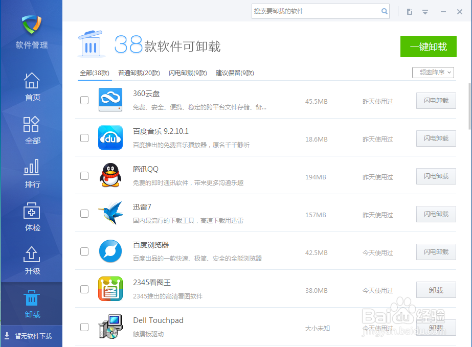Select the 迅雷7 checkbox
The width and height of the screenshot is (472, 347).
[x=84, y=214]
